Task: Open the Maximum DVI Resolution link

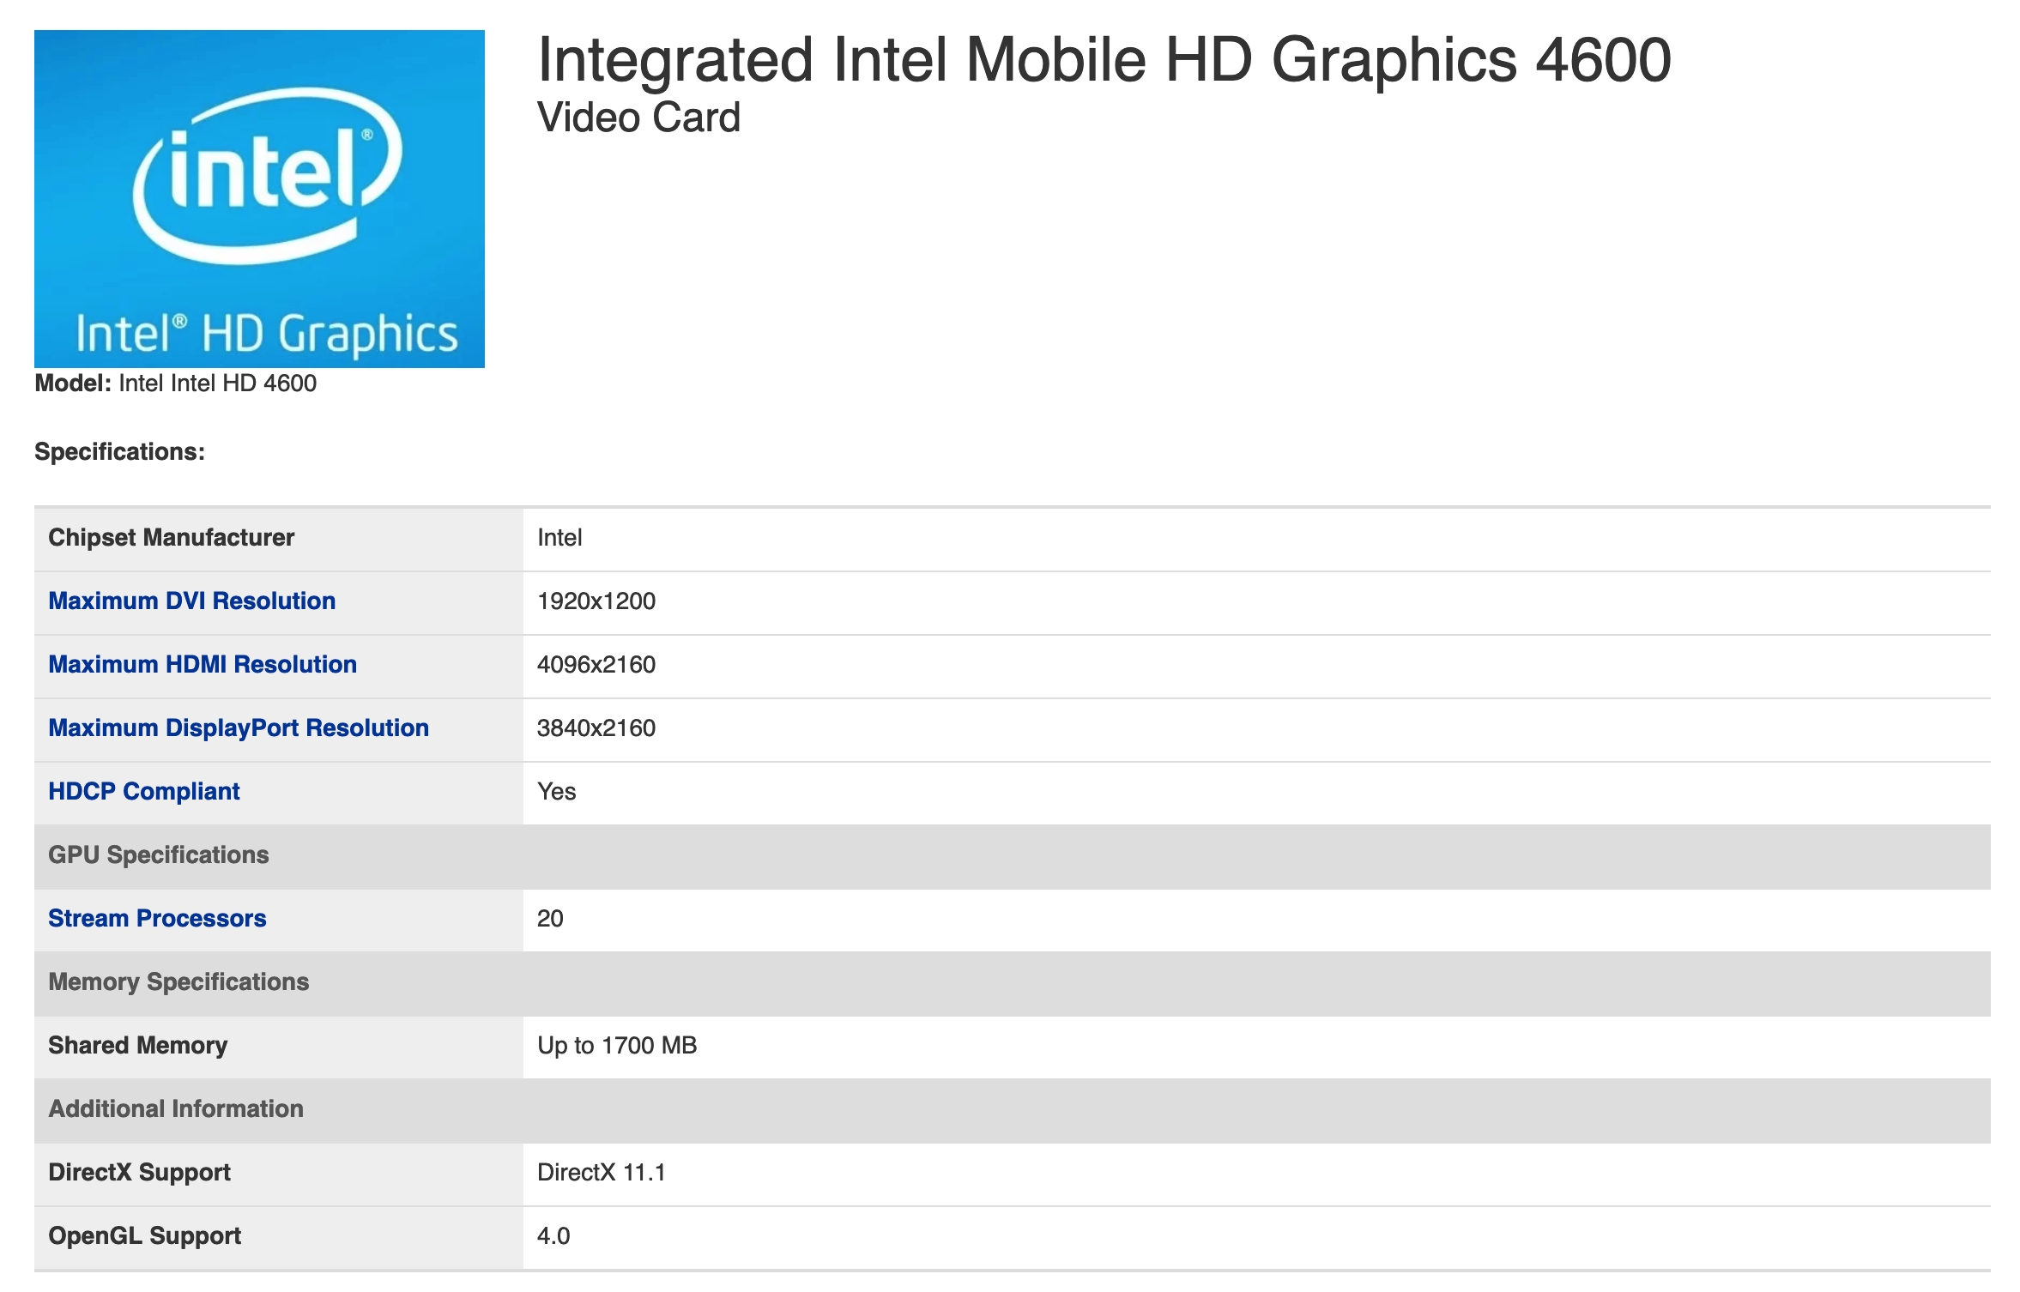Action: click(191, 601)
